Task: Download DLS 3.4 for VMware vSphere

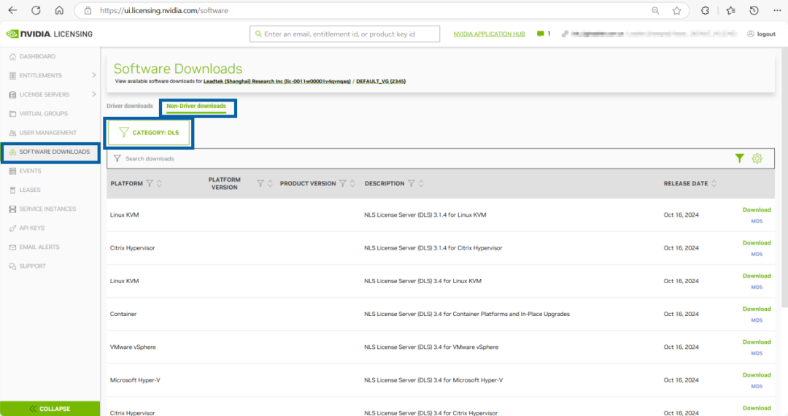Action: (x=757, y=342)
